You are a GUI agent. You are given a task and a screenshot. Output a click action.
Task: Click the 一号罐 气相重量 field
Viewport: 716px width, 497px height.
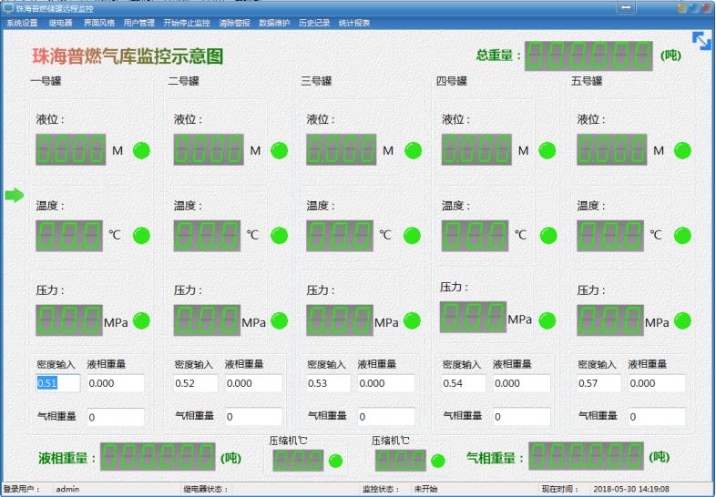116,417
